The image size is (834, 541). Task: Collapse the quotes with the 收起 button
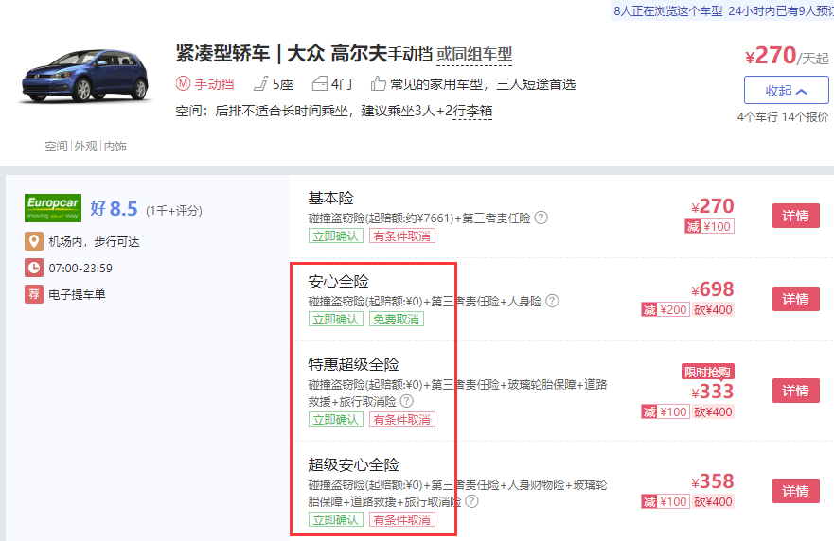pyautogui.click(x=786, y=91)
